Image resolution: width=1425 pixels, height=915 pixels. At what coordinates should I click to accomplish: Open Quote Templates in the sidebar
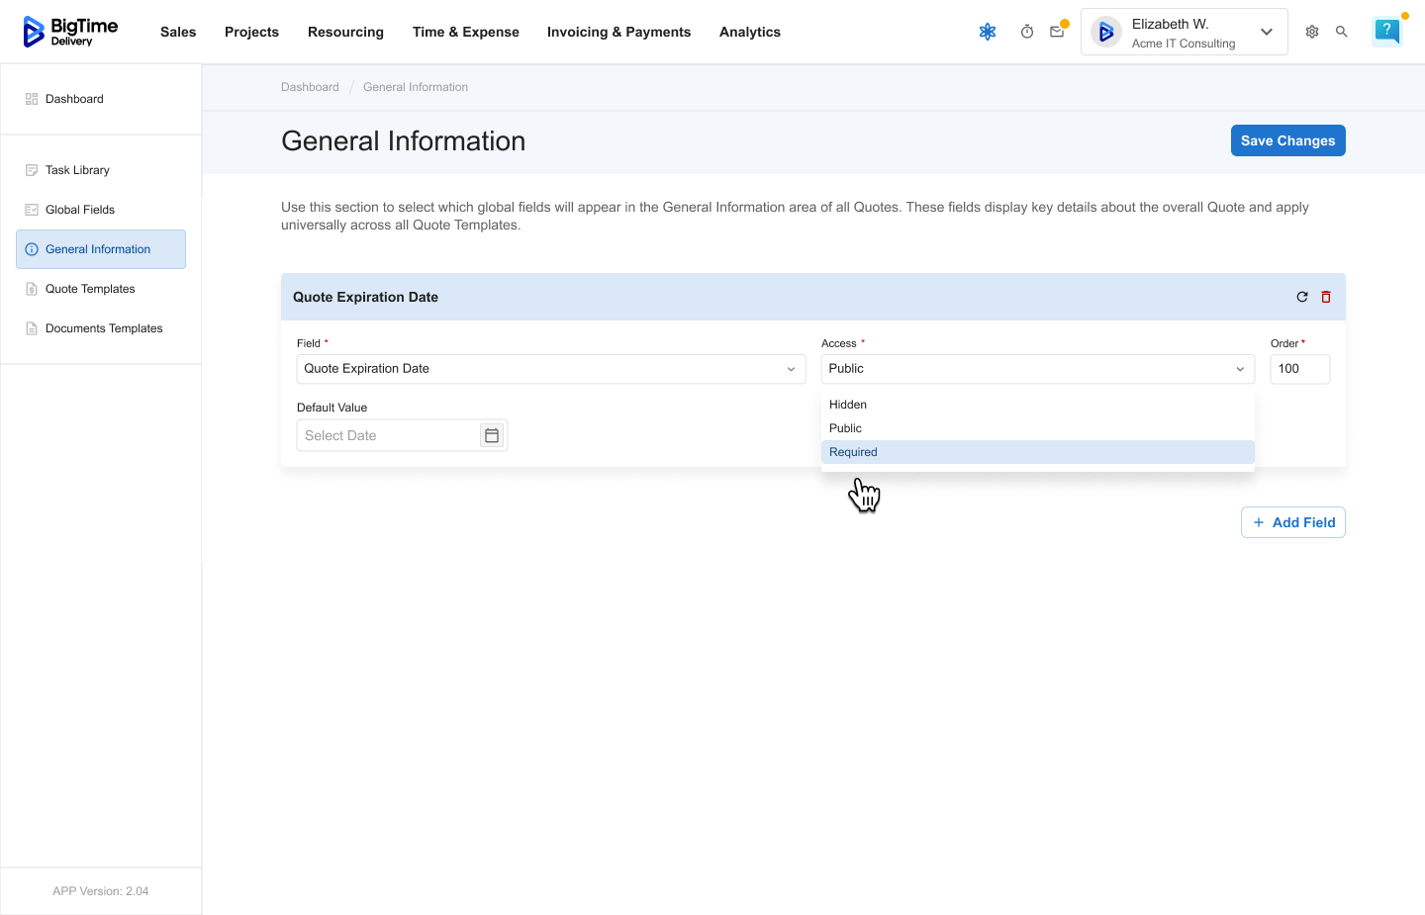[x=90, y=289]
